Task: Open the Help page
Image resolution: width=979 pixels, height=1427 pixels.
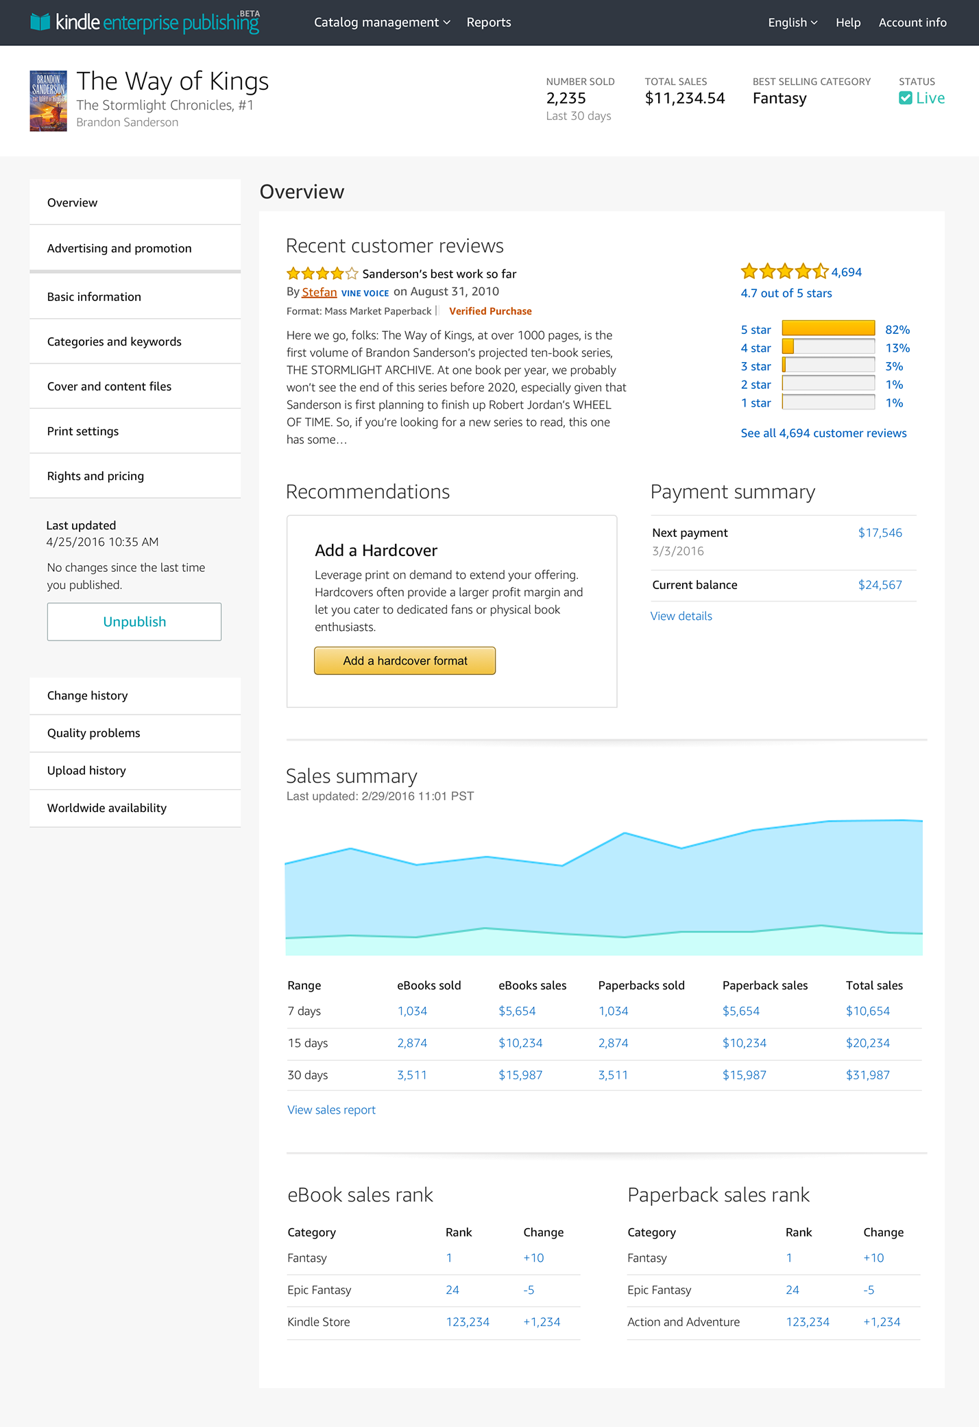Action: (848, 22)
